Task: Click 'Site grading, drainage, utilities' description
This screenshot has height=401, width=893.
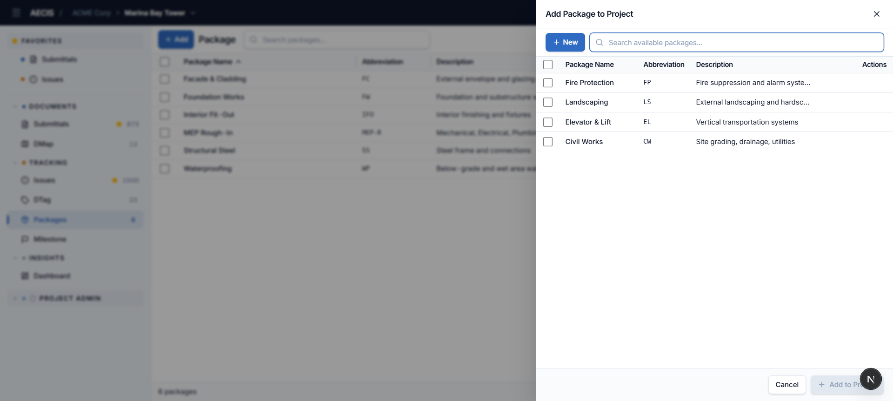Action: (745, 142)
